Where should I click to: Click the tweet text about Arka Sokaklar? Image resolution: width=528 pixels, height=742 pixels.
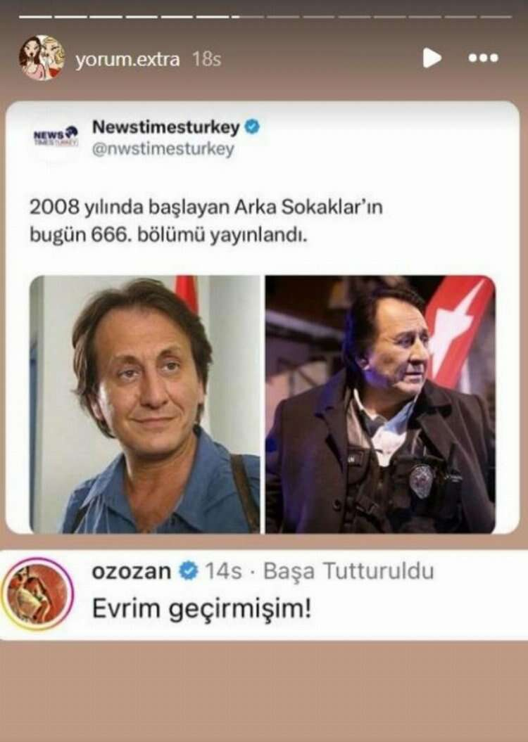pyautogui.click(x=206, y=221)
